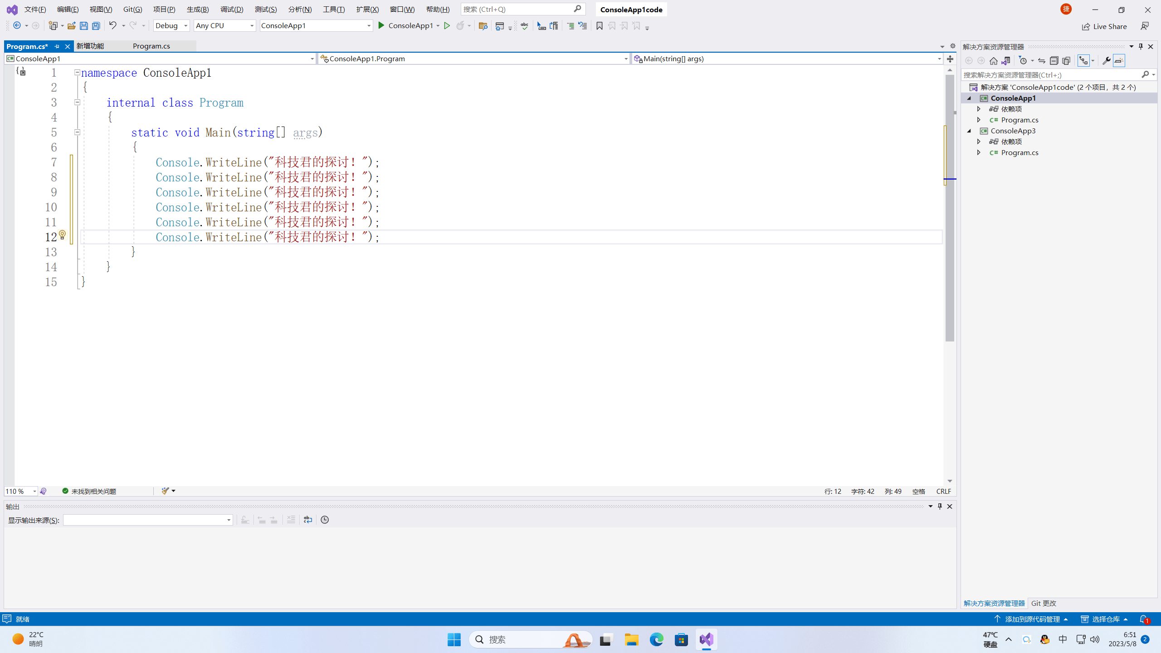Screen dimensions: 1161x653
Task: Open Microsoft Edge from the taskbar
Action: tap(656, 639)
